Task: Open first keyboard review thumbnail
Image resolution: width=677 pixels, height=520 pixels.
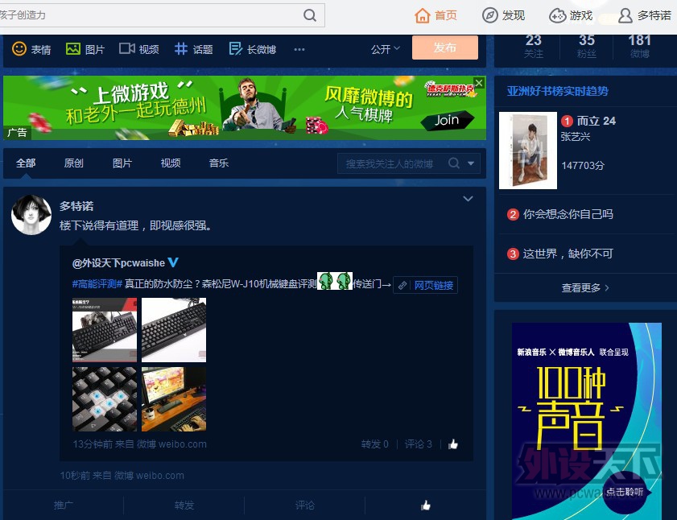Action: point(105,329)
